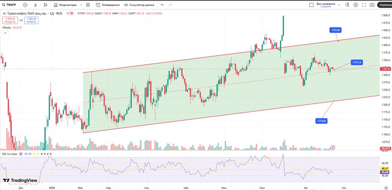
Task: Expand the Без названия layout dropdown chevron
Action: click(339, 5)
